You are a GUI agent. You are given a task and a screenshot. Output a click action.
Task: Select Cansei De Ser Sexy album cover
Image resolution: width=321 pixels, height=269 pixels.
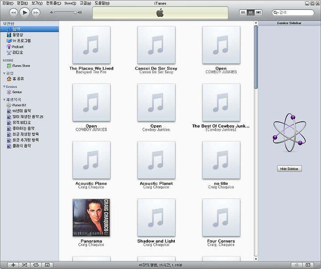(x=156, y=45)
